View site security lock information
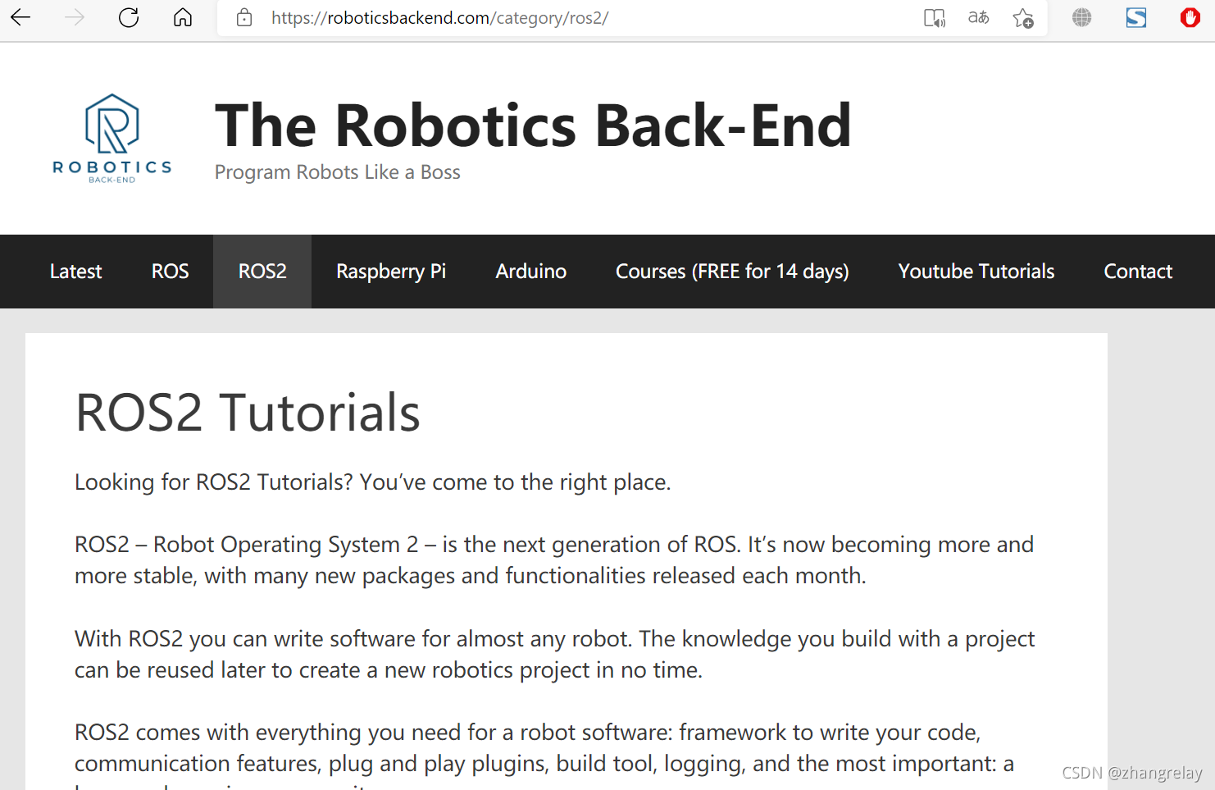The width and height of the screenshot is (1215, 790). [x=244, y=17]
